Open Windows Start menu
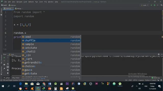Image resolution: width=163 pixels, height=91 pixels. pos(3,86)
